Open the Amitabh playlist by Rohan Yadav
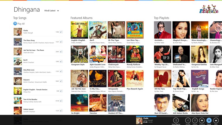Viewport: 222px width, 125px height. tap(163, 30)
